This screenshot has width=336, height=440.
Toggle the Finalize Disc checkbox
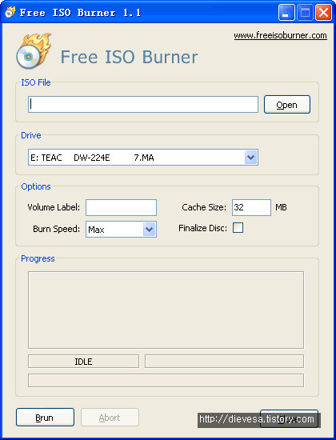click(x=238, y=228)
